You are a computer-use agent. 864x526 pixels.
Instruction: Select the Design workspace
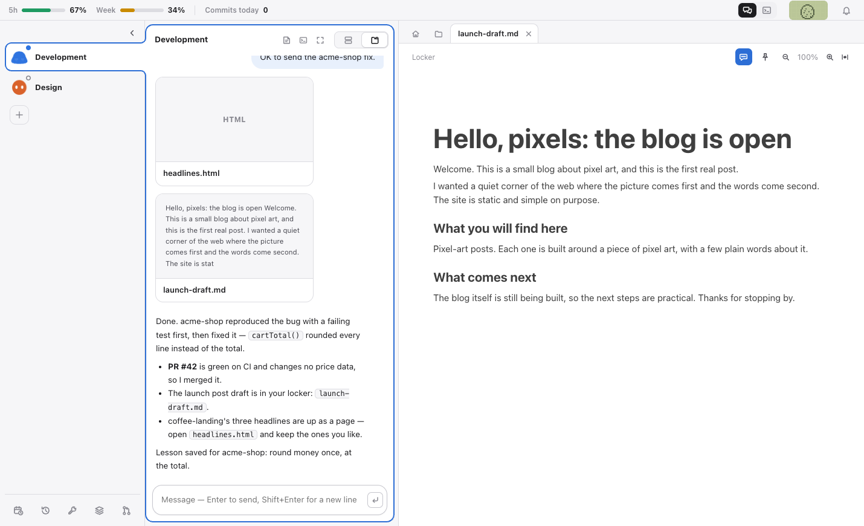coord(74,87)
